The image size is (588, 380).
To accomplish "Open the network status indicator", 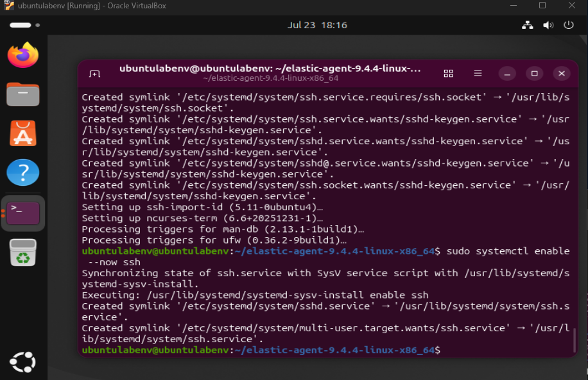I will click(x=528, y=25).
